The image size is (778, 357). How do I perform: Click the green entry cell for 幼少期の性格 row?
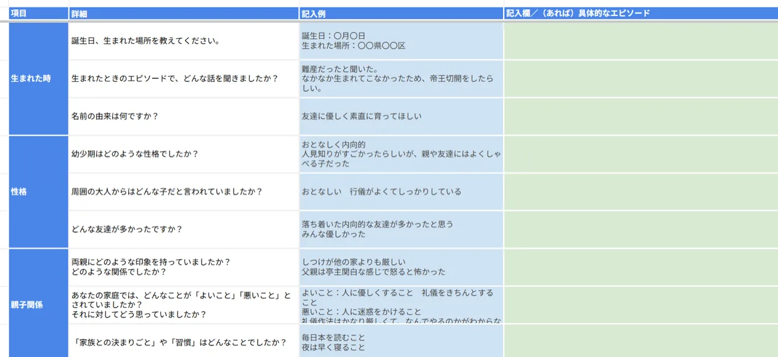click(641, 154)
